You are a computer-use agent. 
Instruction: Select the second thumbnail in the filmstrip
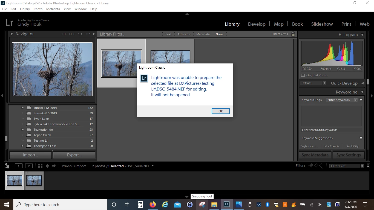34,180
